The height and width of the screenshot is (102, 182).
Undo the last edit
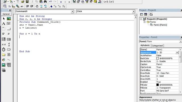(x=51, y=2)
